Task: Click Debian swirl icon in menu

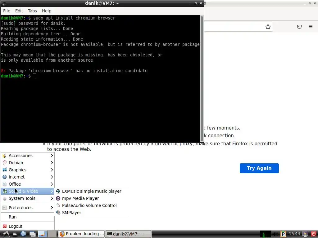Action: tap(5, 163)
